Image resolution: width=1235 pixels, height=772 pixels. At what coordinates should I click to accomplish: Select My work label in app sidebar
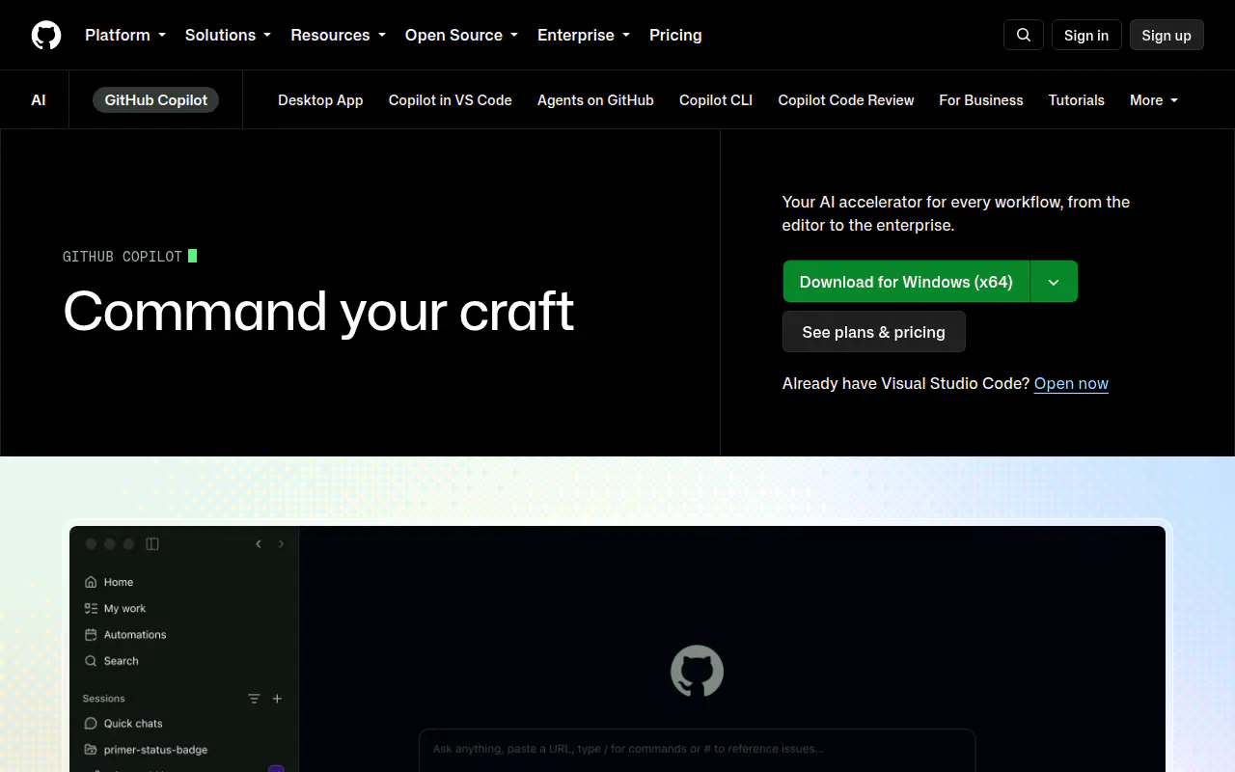point(125,608)
